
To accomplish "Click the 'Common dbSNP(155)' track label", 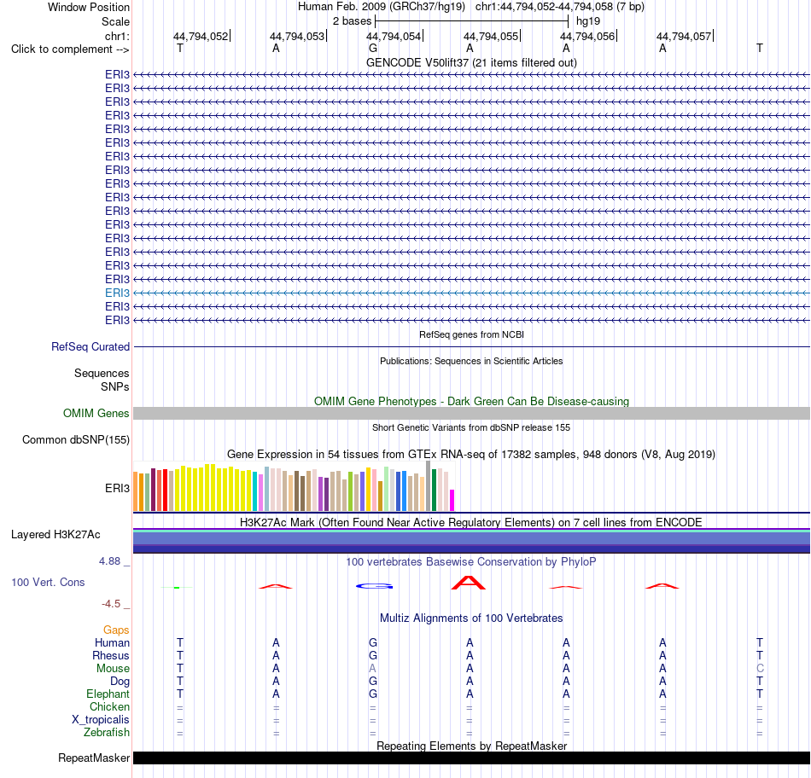I will (75, 440).
